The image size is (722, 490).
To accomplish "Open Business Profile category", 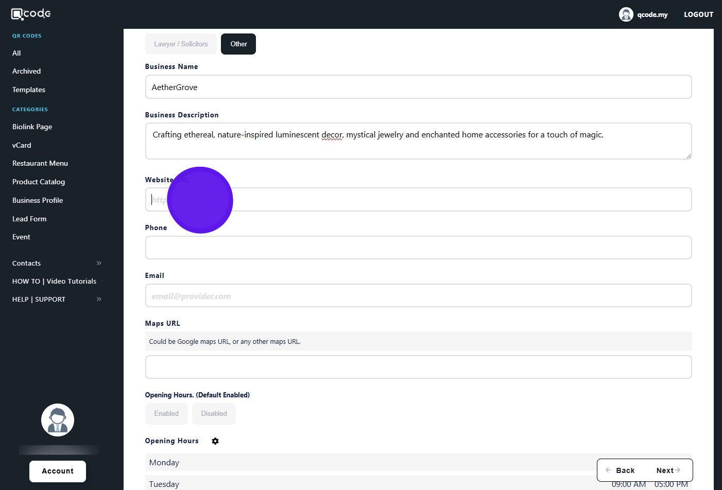I will pyautogui.click(x=38, y=200).
